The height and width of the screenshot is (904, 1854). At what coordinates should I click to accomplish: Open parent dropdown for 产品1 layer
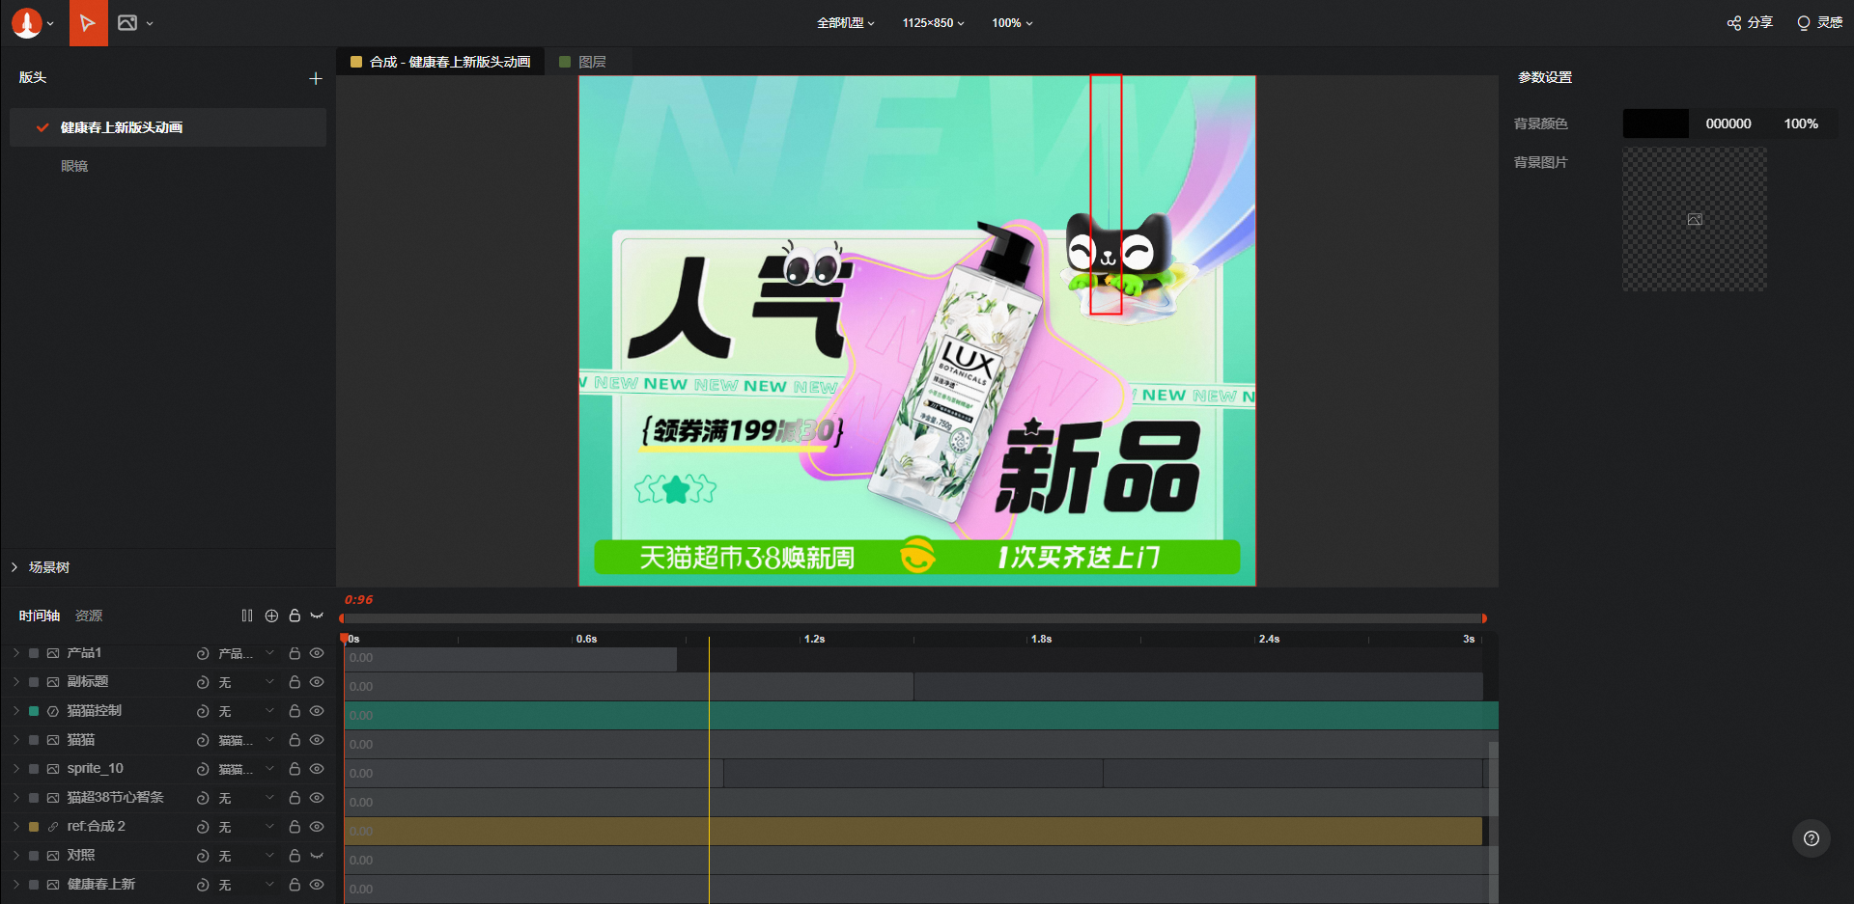[x=270, y=653]
